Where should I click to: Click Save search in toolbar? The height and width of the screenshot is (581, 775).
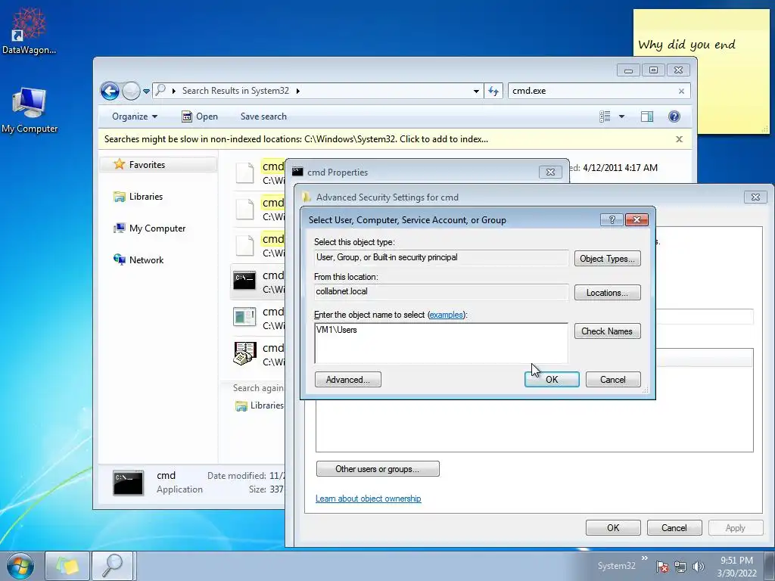(263, 117)
